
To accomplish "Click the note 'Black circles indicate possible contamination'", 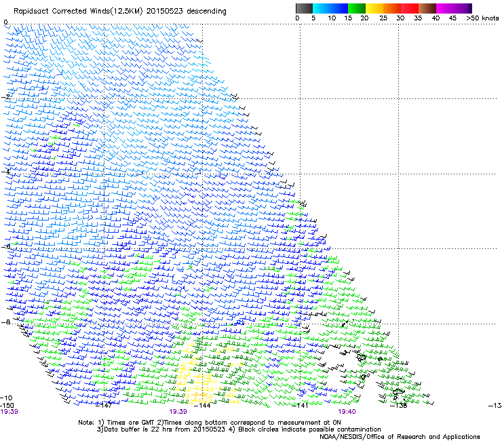I will pos(309,429).
